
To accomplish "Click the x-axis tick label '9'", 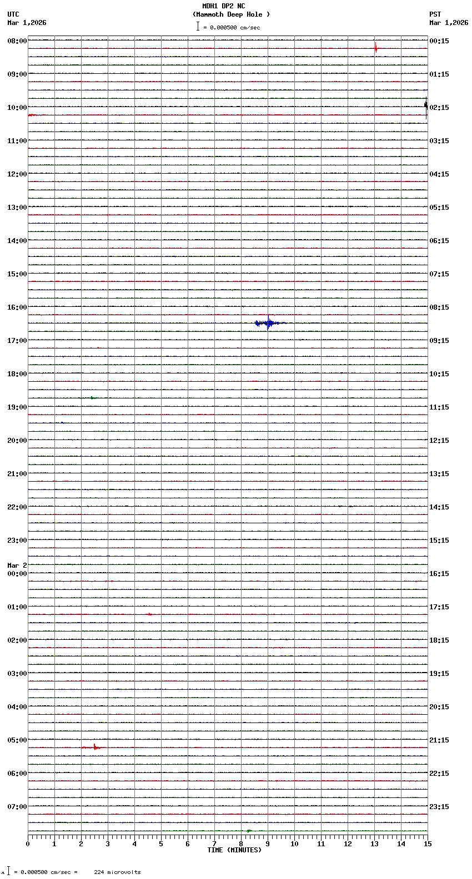I will 268,844.
